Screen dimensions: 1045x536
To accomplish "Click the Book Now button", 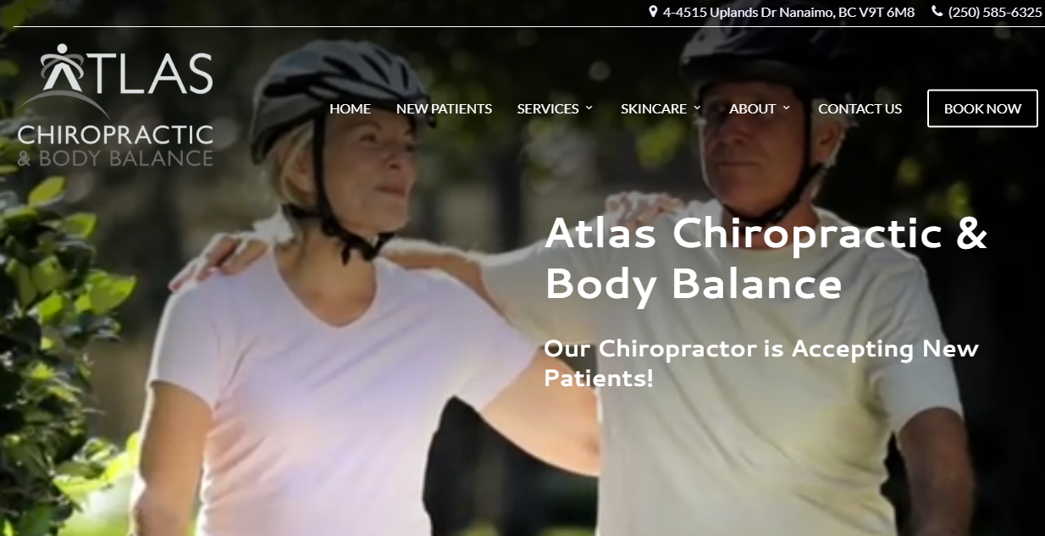I will (x=982, y=108).
